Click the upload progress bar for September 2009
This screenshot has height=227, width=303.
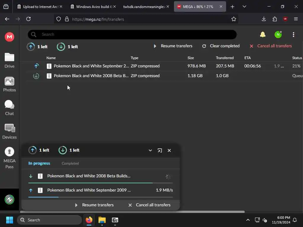[x=101, y=197]
